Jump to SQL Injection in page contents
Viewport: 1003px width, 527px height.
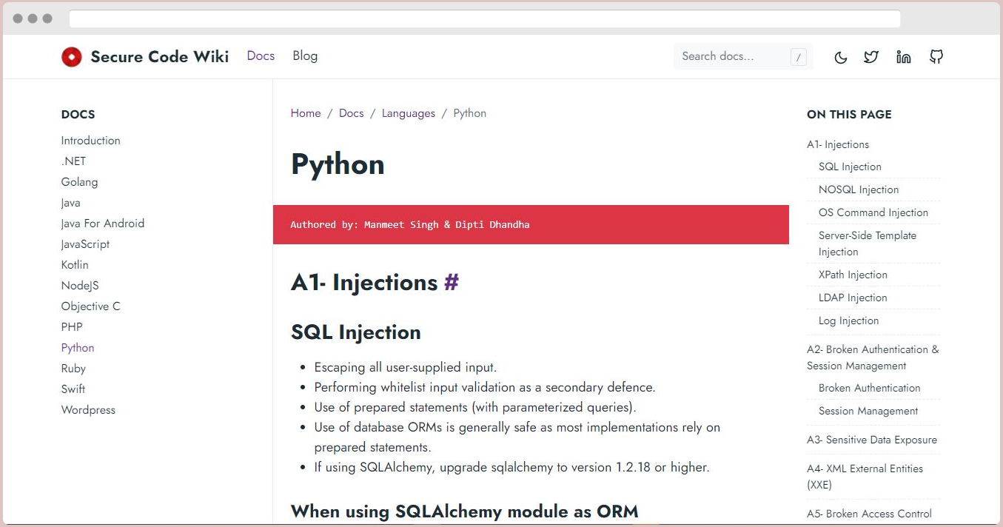pyautogui.click(x=850, y=167)
